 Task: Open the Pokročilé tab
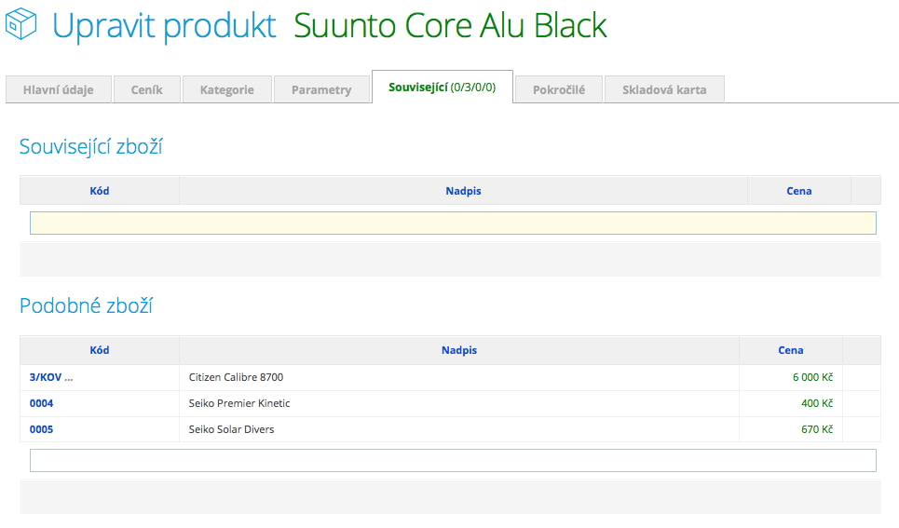[x=559, y=89]
